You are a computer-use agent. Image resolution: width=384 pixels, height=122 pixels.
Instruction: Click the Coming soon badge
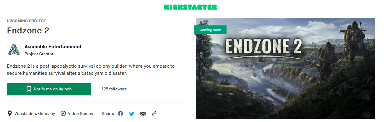pyautogui.click(x=210, y=30)
